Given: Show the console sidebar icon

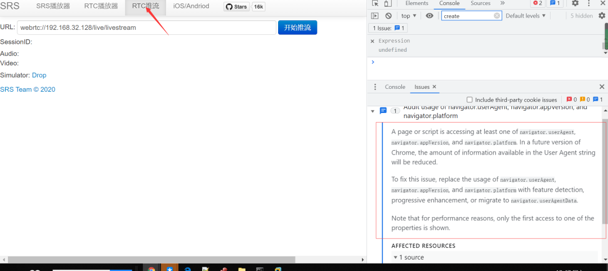Looking at the screenshot, I should pos(374,16).
